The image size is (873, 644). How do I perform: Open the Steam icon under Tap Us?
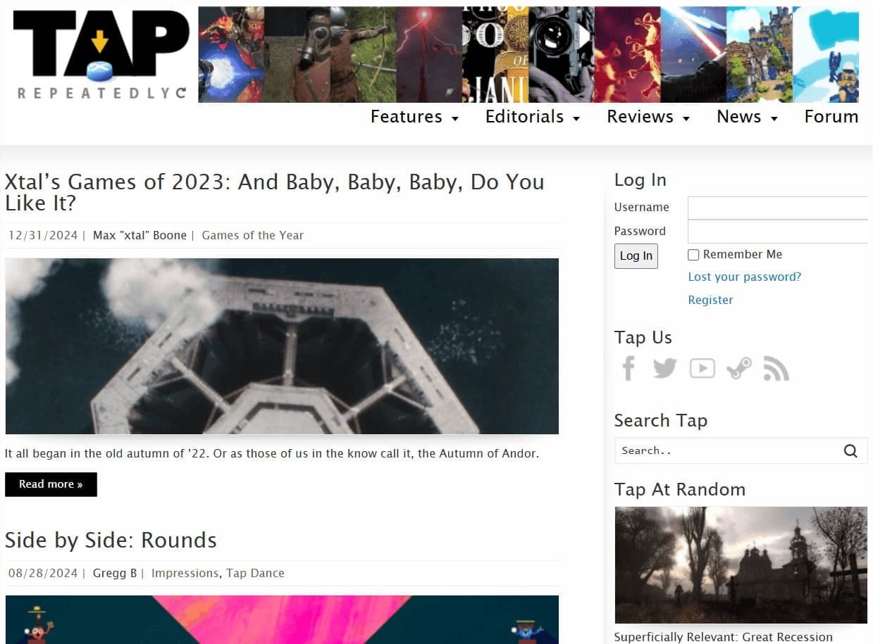[739, 368]
